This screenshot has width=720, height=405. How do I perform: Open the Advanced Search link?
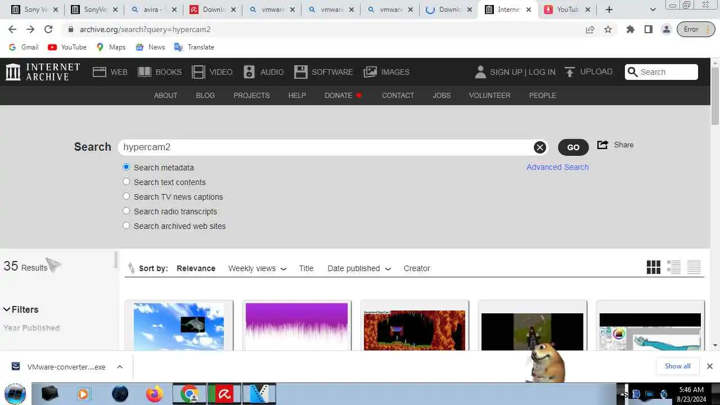(x=557, y=167)
